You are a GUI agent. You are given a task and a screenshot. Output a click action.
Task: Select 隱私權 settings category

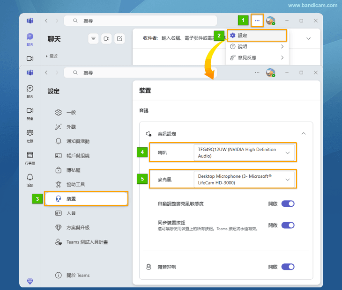pos(86,170)
